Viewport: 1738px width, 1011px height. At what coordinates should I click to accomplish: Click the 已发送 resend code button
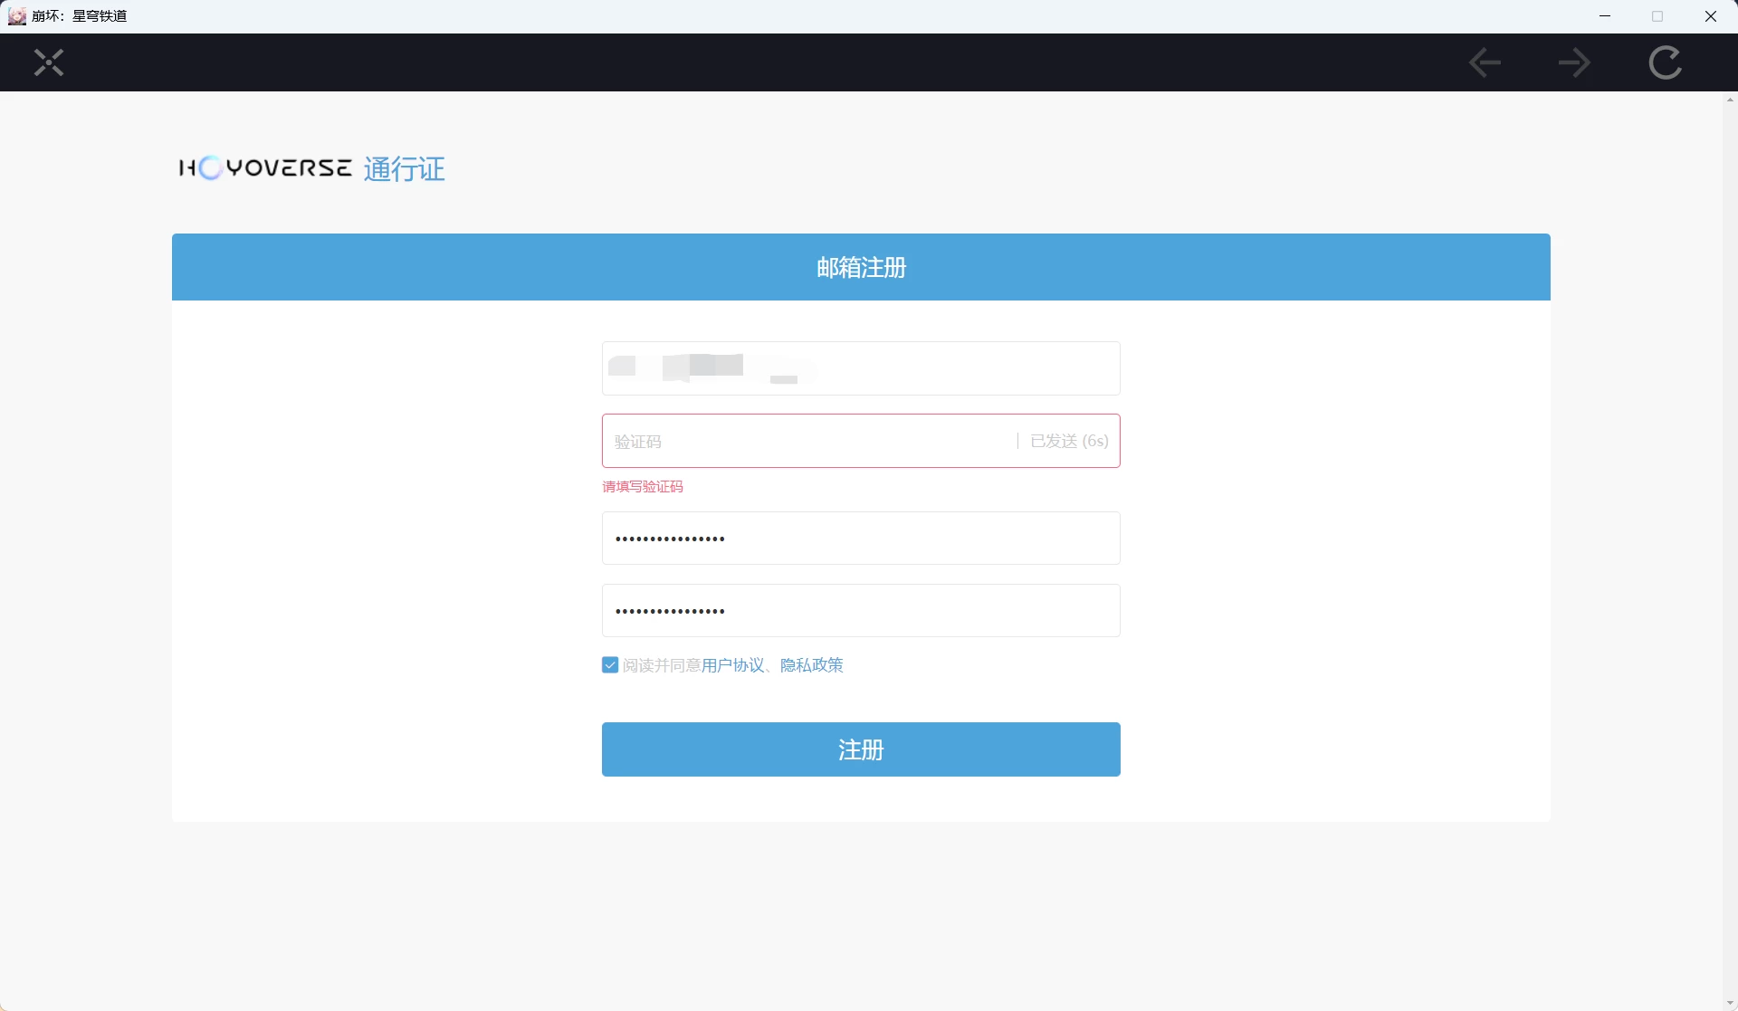tap(1069, 442)
